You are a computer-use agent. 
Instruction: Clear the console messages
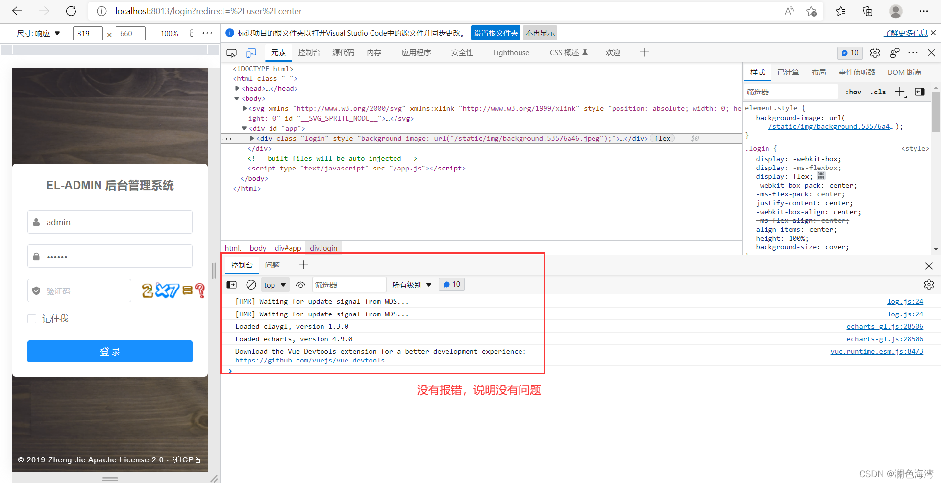[x=251, y=284]
